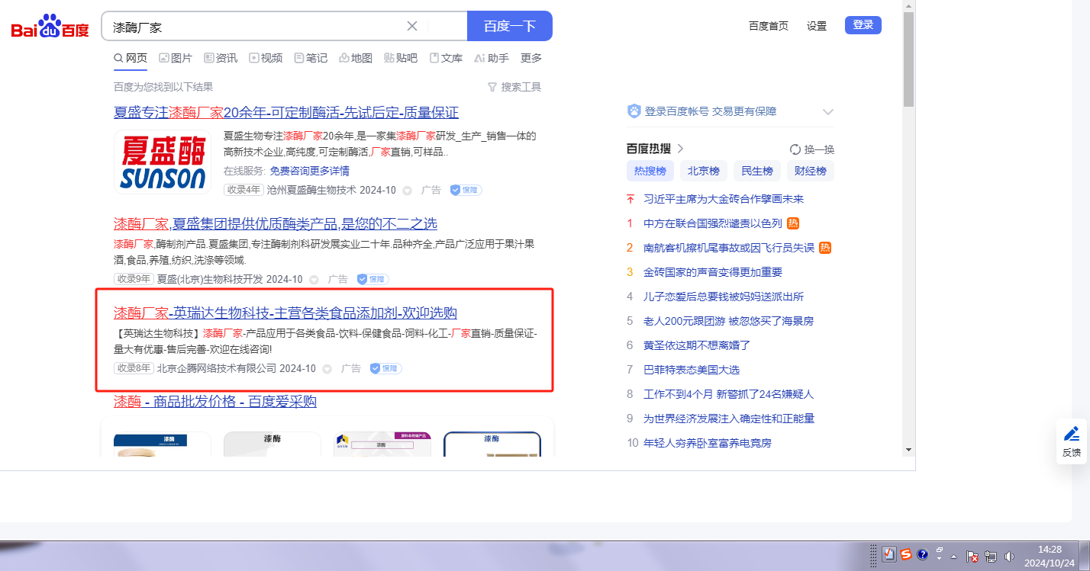The width and height of the screenshot is (1090, 571).
Task: Click the Sogou input method tray icon
Action: [x=906, y=555]
